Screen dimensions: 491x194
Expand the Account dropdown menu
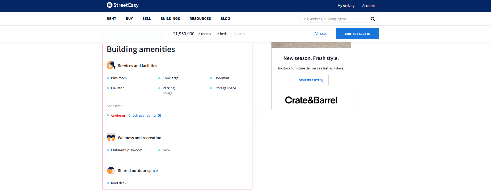(x=370, y=6)
